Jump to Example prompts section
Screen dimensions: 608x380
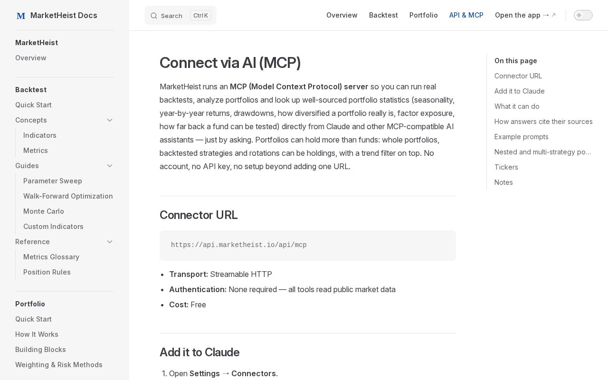pyautogui.click(x=522, y=137)
